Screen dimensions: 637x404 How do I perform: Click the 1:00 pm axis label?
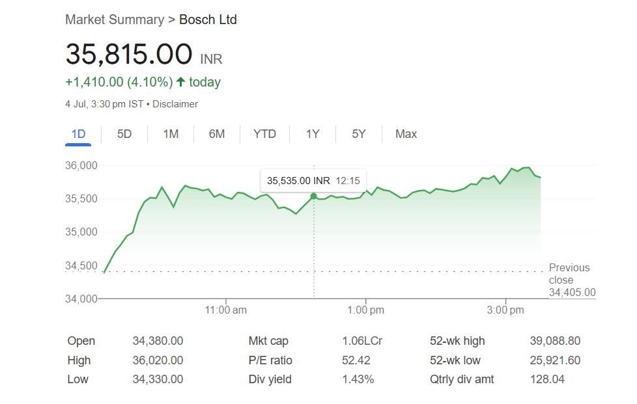[x=365, y=310]
